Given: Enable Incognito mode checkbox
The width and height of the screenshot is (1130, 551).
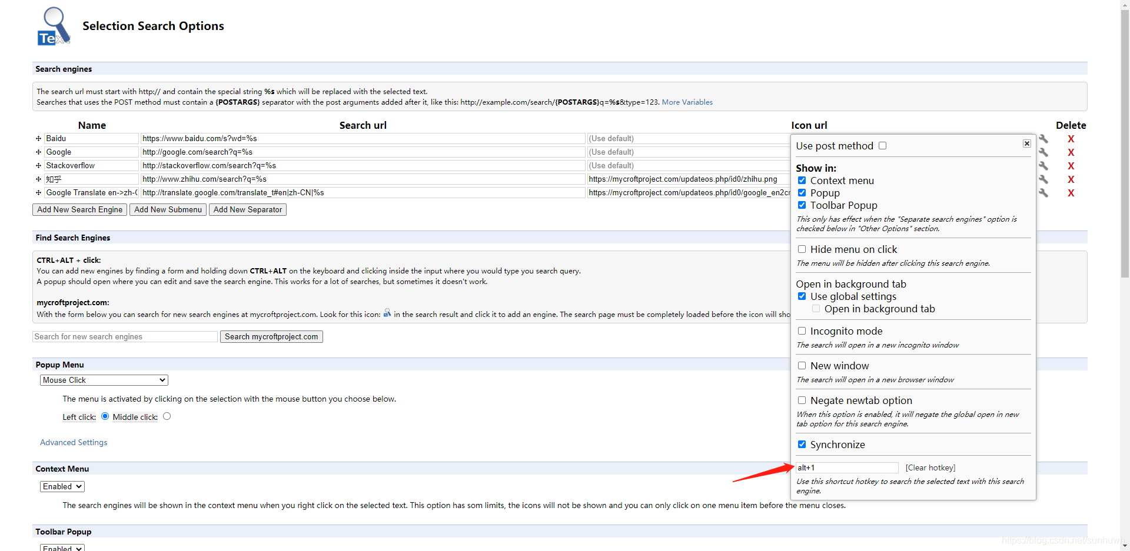Looking at the screenshot, I should coord(802,331).
